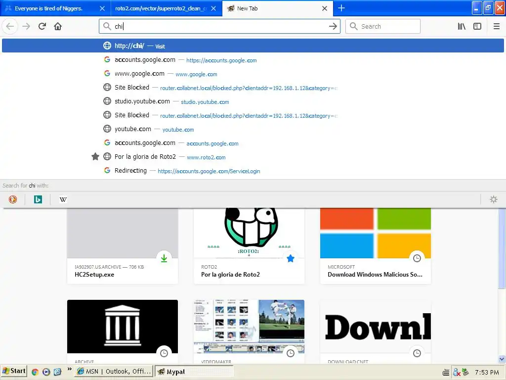Screen dimensions: 506x380
Task: Go forward with the forward arrow button
Action: 26,26
